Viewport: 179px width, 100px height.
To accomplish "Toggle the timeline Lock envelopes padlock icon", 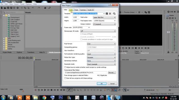I will point(101,90).
